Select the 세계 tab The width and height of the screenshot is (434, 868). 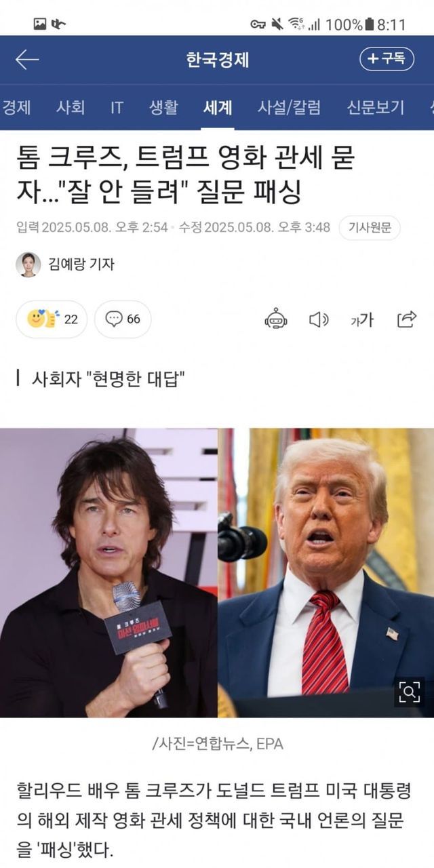[x=218, y=107]
